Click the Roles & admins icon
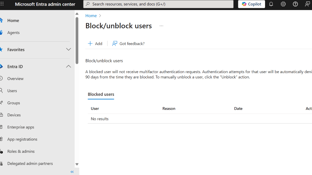The image size is (312, 175). pos(1,151)
